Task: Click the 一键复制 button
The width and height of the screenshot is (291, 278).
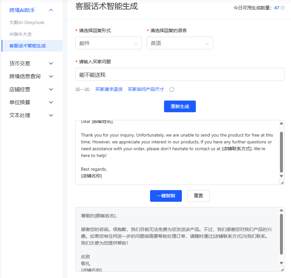Action: (166, 196)
